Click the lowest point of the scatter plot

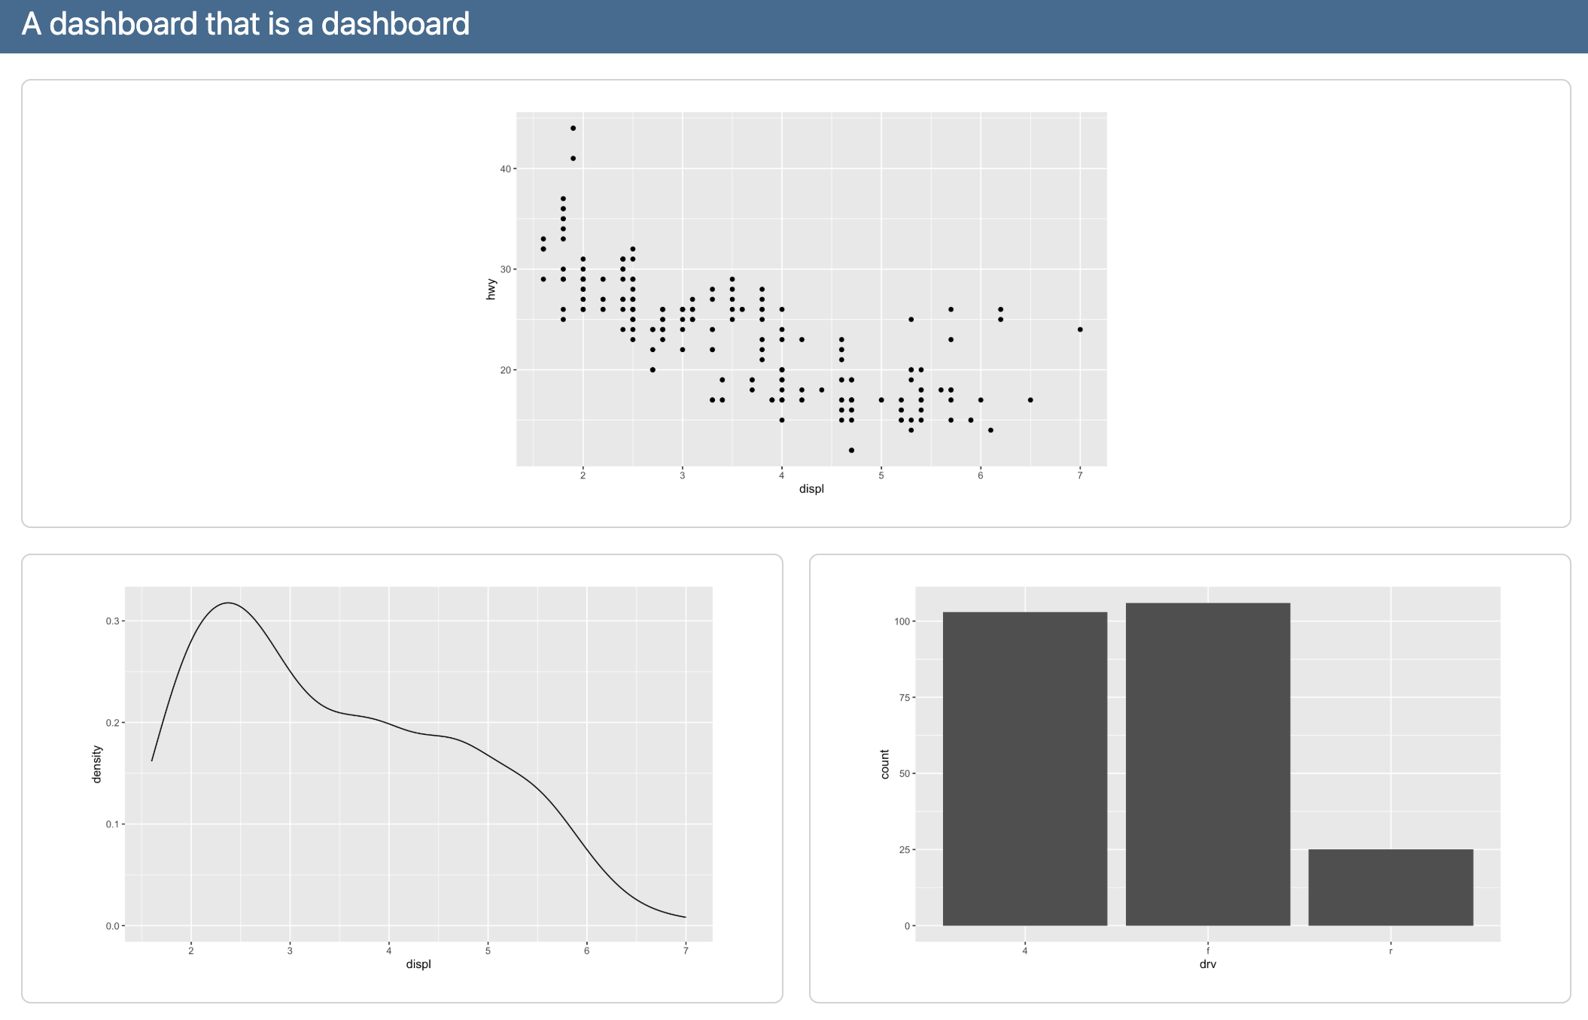tap(851, 450)
